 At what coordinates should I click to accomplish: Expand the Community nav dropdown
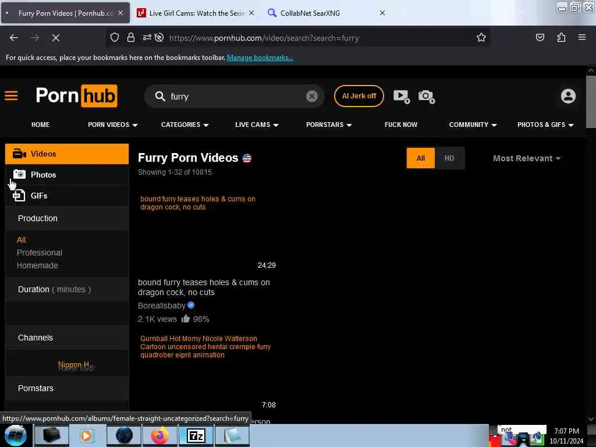tap(473, 125)
